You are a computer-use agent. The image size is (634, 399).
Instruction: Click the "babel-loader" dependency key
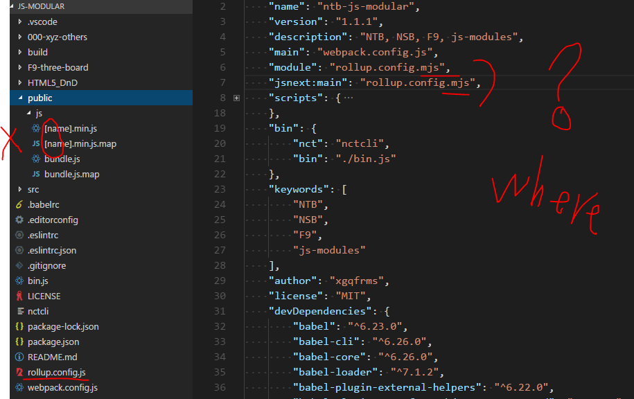(x=335, y=372)
